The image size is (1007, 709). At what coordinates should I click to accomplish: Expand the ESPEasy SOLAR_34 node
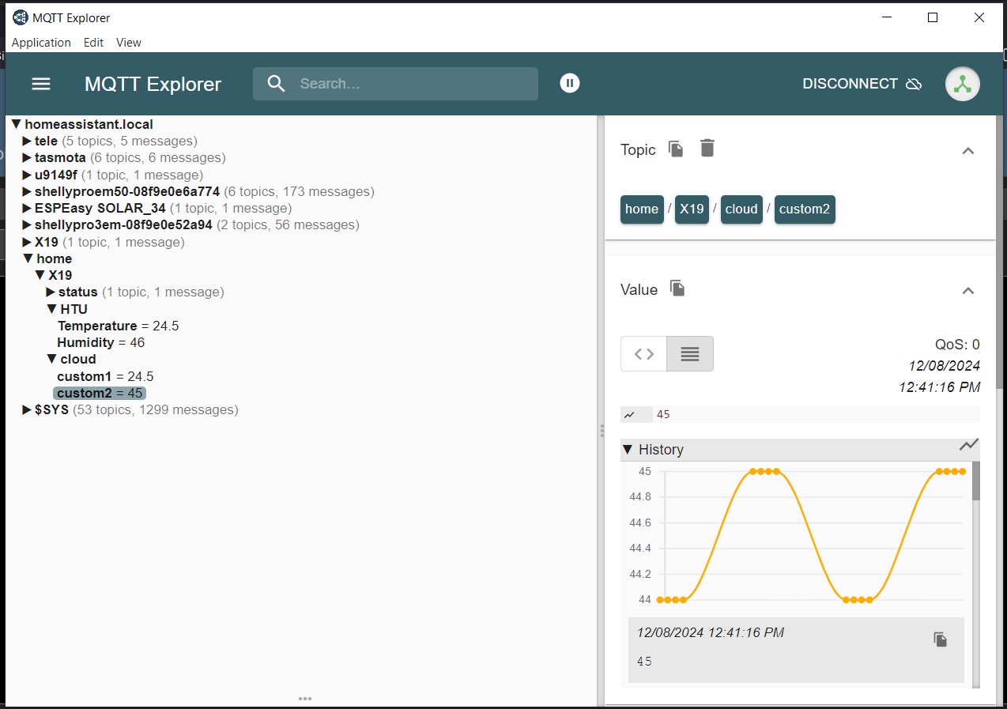28,209
